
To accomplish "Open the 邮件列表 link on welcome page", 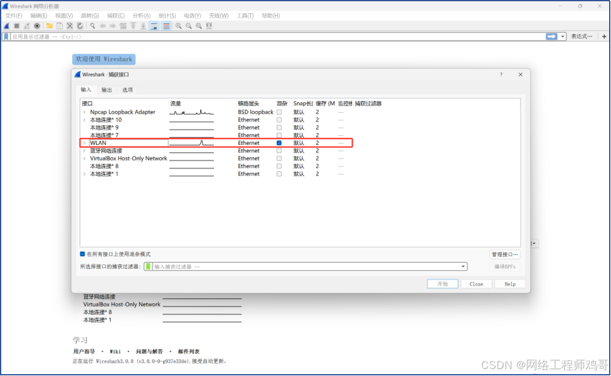I will [189, 352].
